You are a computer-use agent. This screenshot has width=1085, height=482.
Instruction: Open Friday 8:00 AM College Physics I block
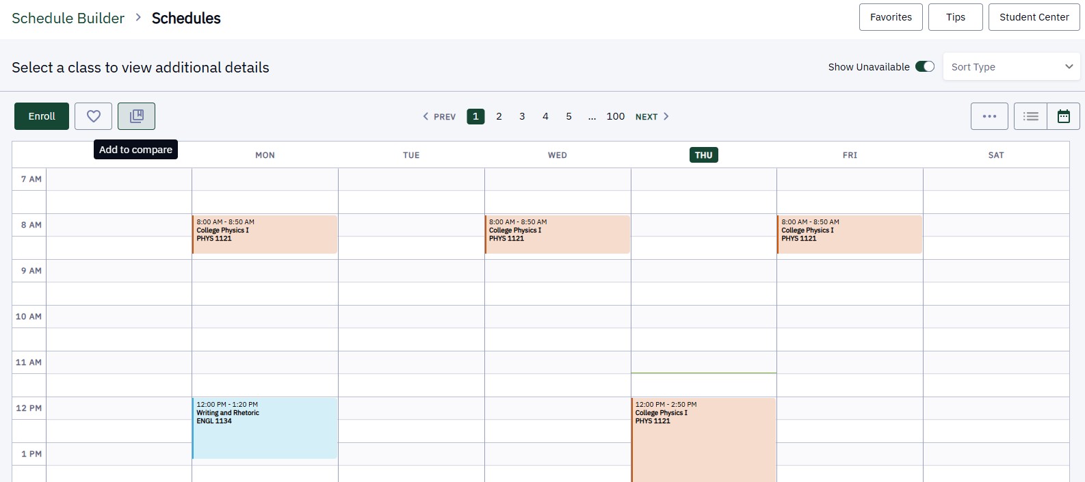(850, 235)
